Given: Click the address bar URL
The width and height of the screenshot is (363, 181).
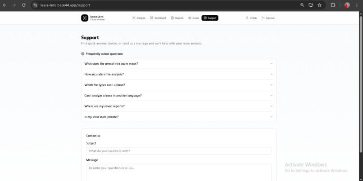Looking at the screenshot, I should pyautogui.click(x=65, y=5).
